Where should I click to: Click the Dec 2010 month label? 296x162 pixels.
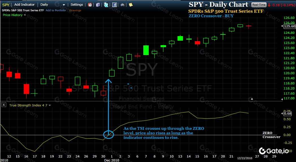[x=112, y=160]
